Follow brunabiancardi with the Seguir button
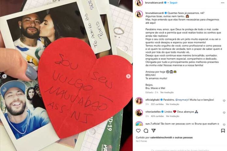Screen dimensions: 227x151 point(174,3)
